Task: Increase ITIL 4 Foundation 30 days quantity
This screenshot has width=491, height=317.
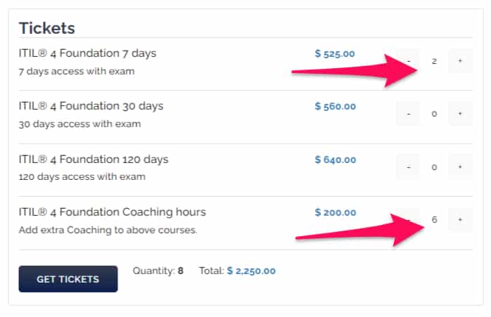Action: (460, 113)
